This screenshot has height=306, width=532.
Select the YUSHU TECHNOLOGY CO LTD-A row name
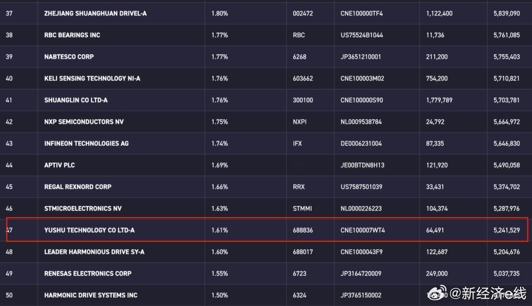pos(89,230)
